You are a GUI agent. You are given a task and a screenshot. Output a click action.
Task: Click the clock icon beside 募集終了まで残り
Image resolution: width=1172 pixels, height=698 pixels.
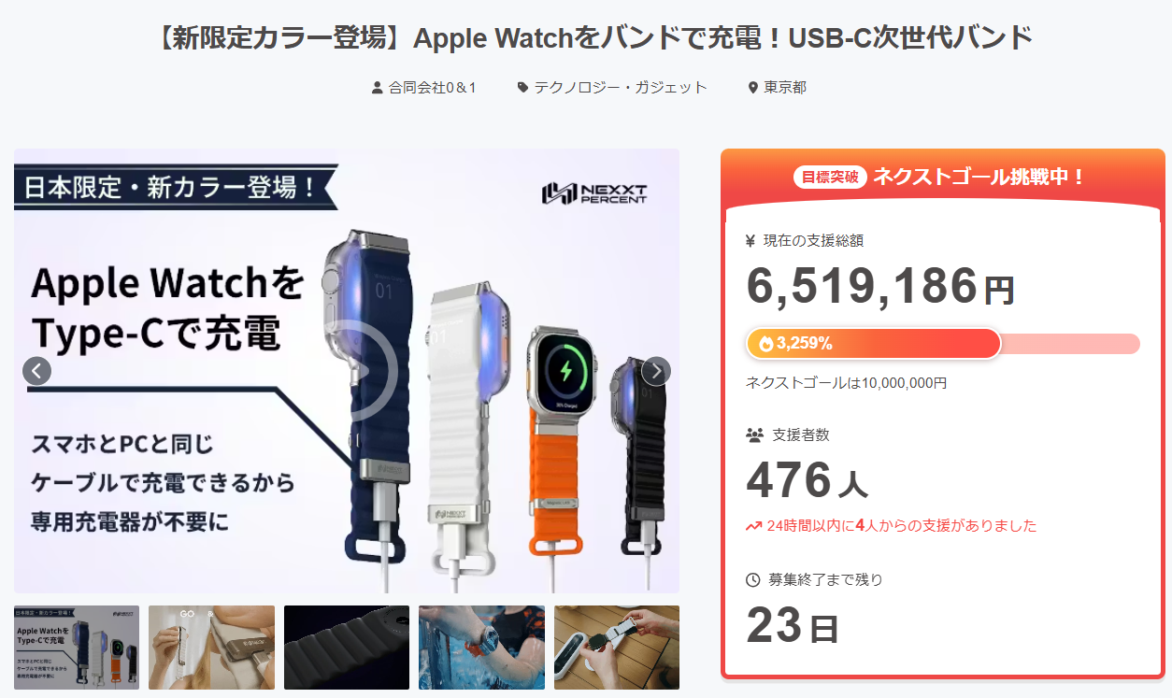coord(753,580)
